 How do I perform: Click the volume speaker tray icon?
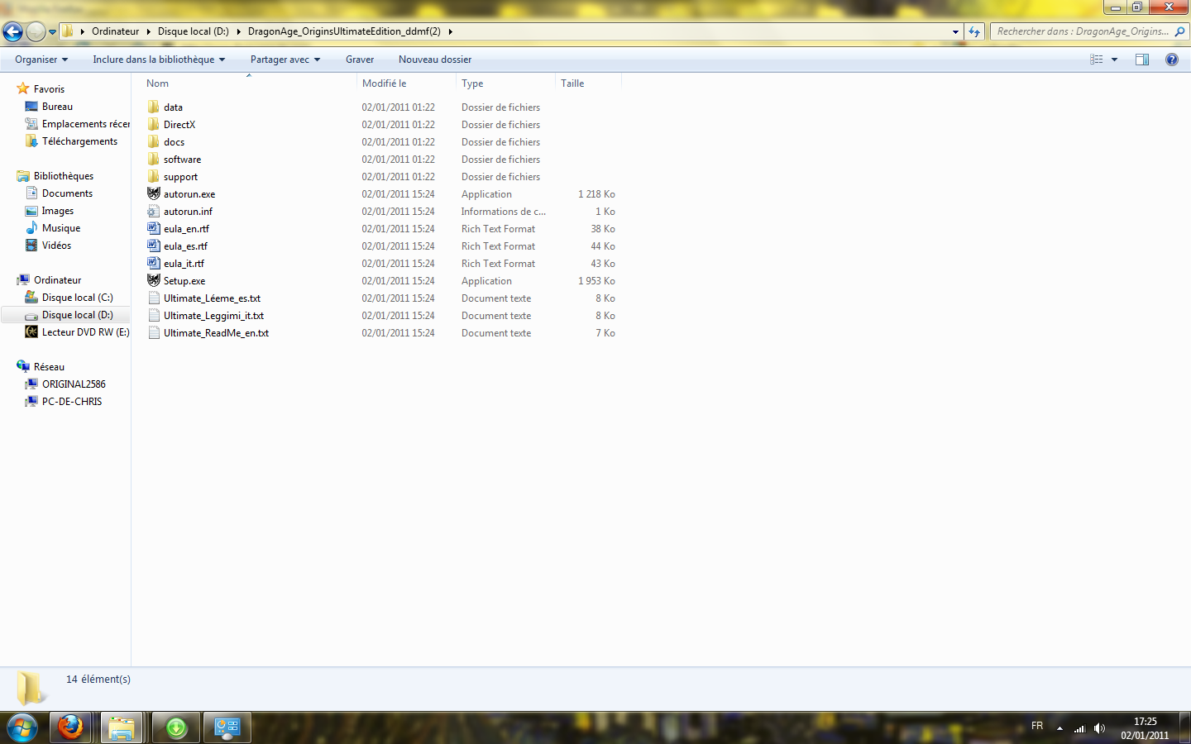coord(1099,728)
